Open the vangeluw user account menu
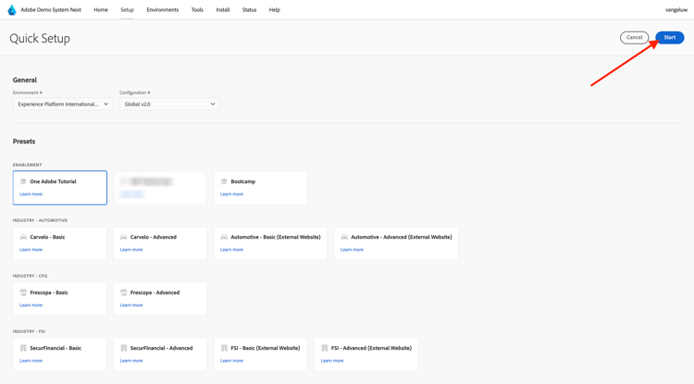 coord(675,10)
